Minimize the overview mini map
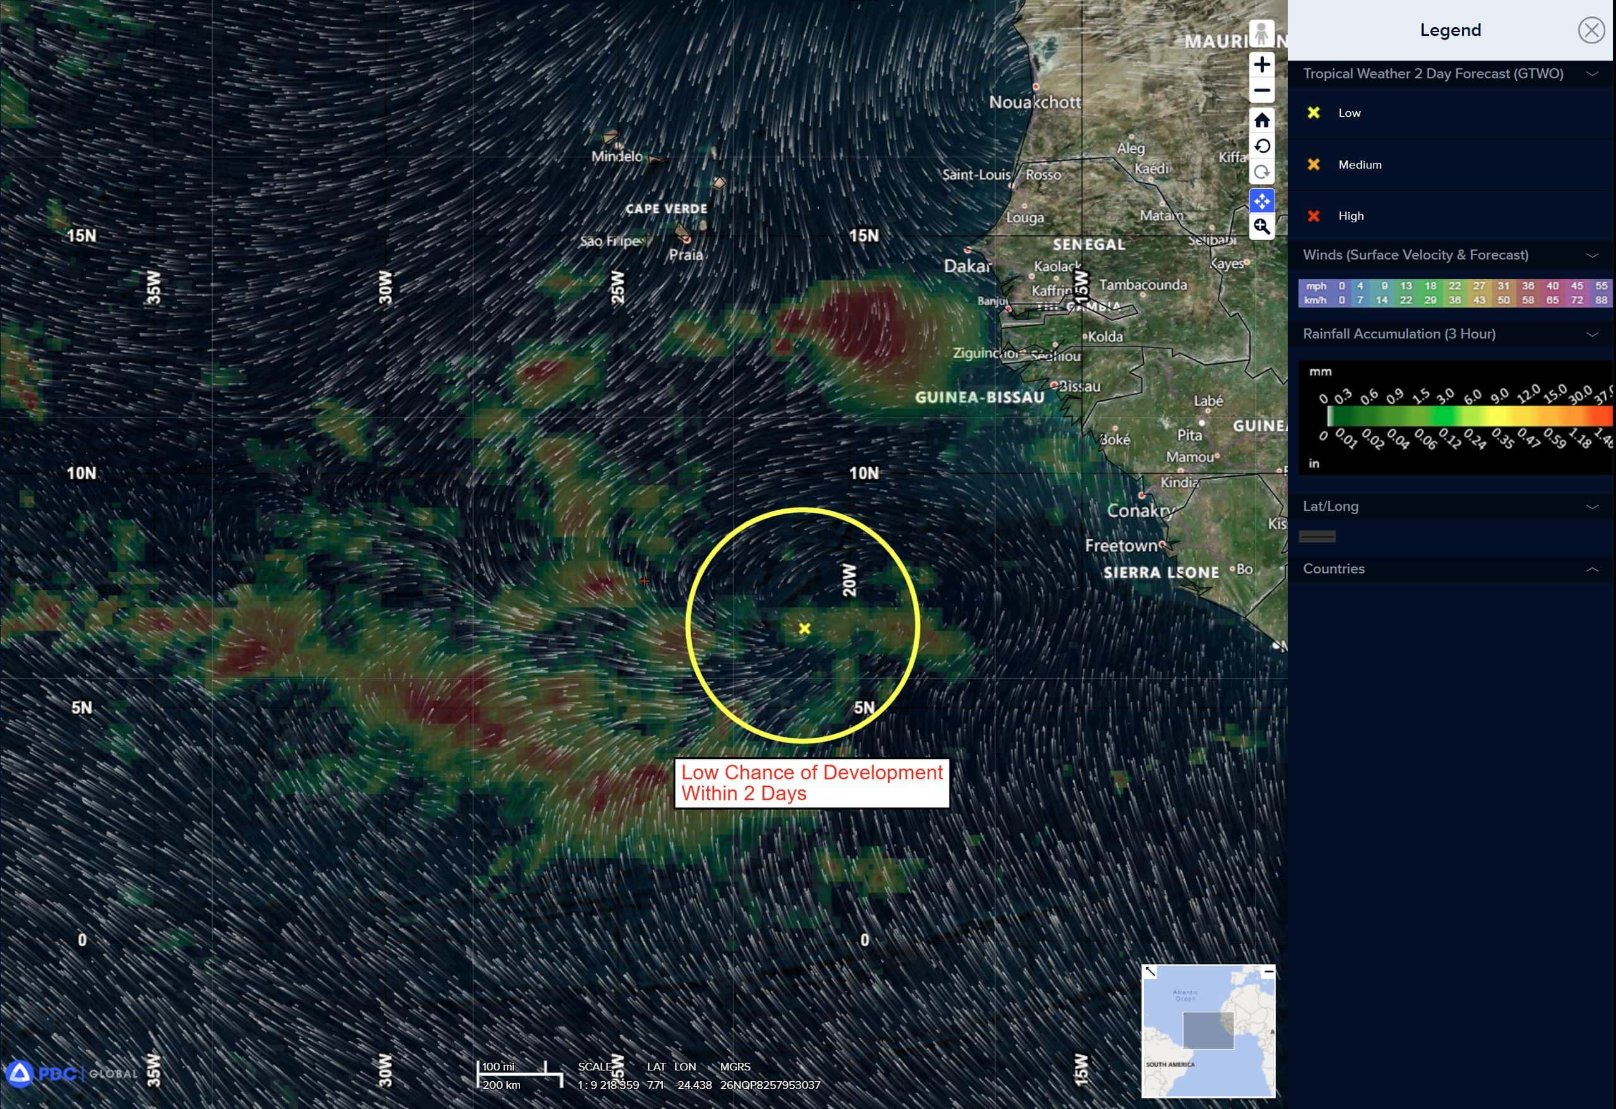 tap(1268, 971)
